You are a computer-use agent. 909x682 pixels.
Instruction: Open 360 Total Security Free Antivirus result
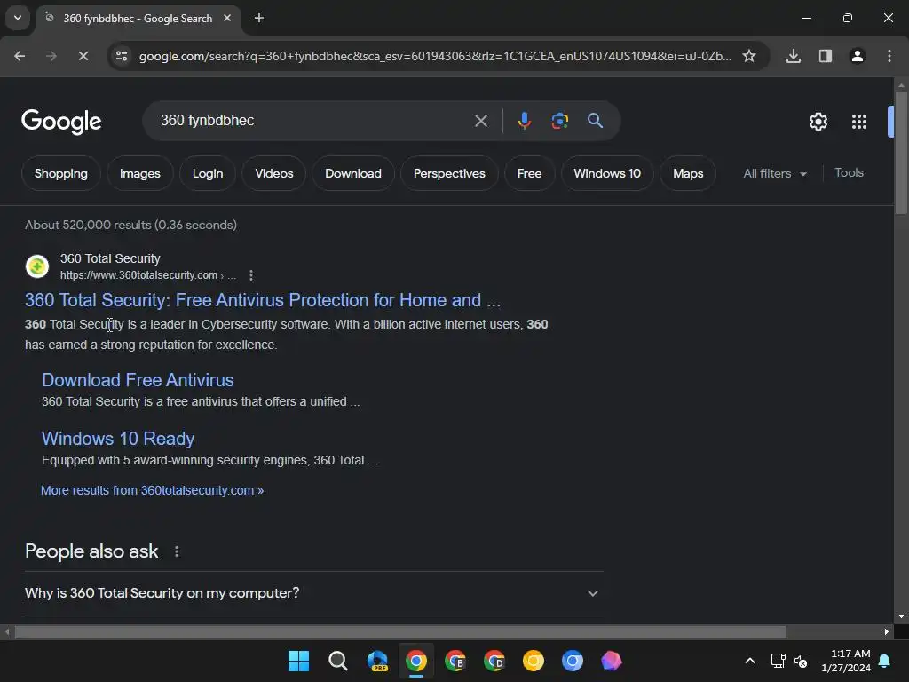(x=263, y=300)
